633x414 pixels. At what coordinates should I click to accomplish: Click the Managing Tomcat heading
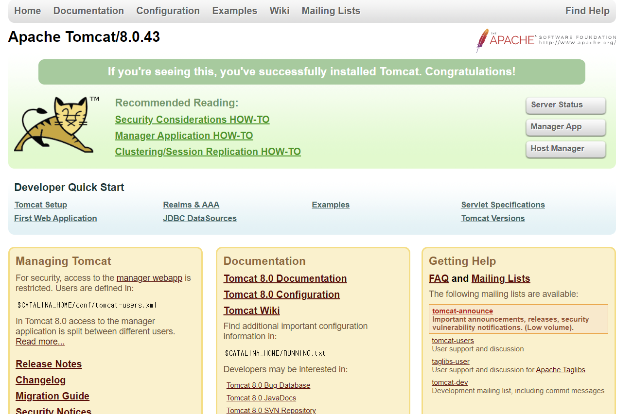[x=63, y=261]
